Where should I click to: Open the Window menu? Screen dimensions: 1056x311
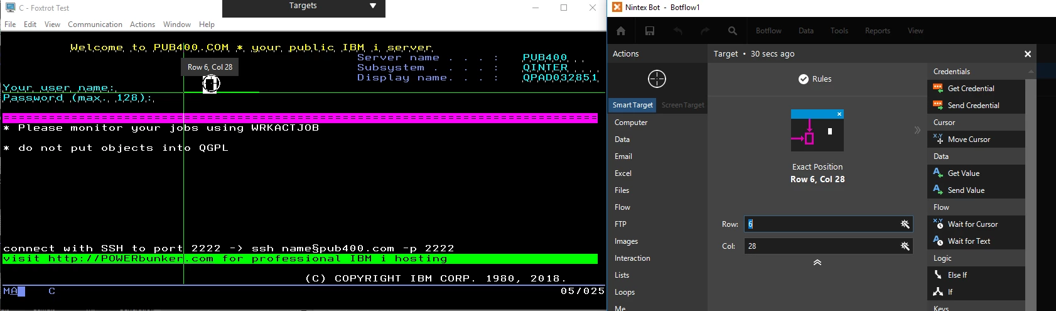click(x=177, y=25)
